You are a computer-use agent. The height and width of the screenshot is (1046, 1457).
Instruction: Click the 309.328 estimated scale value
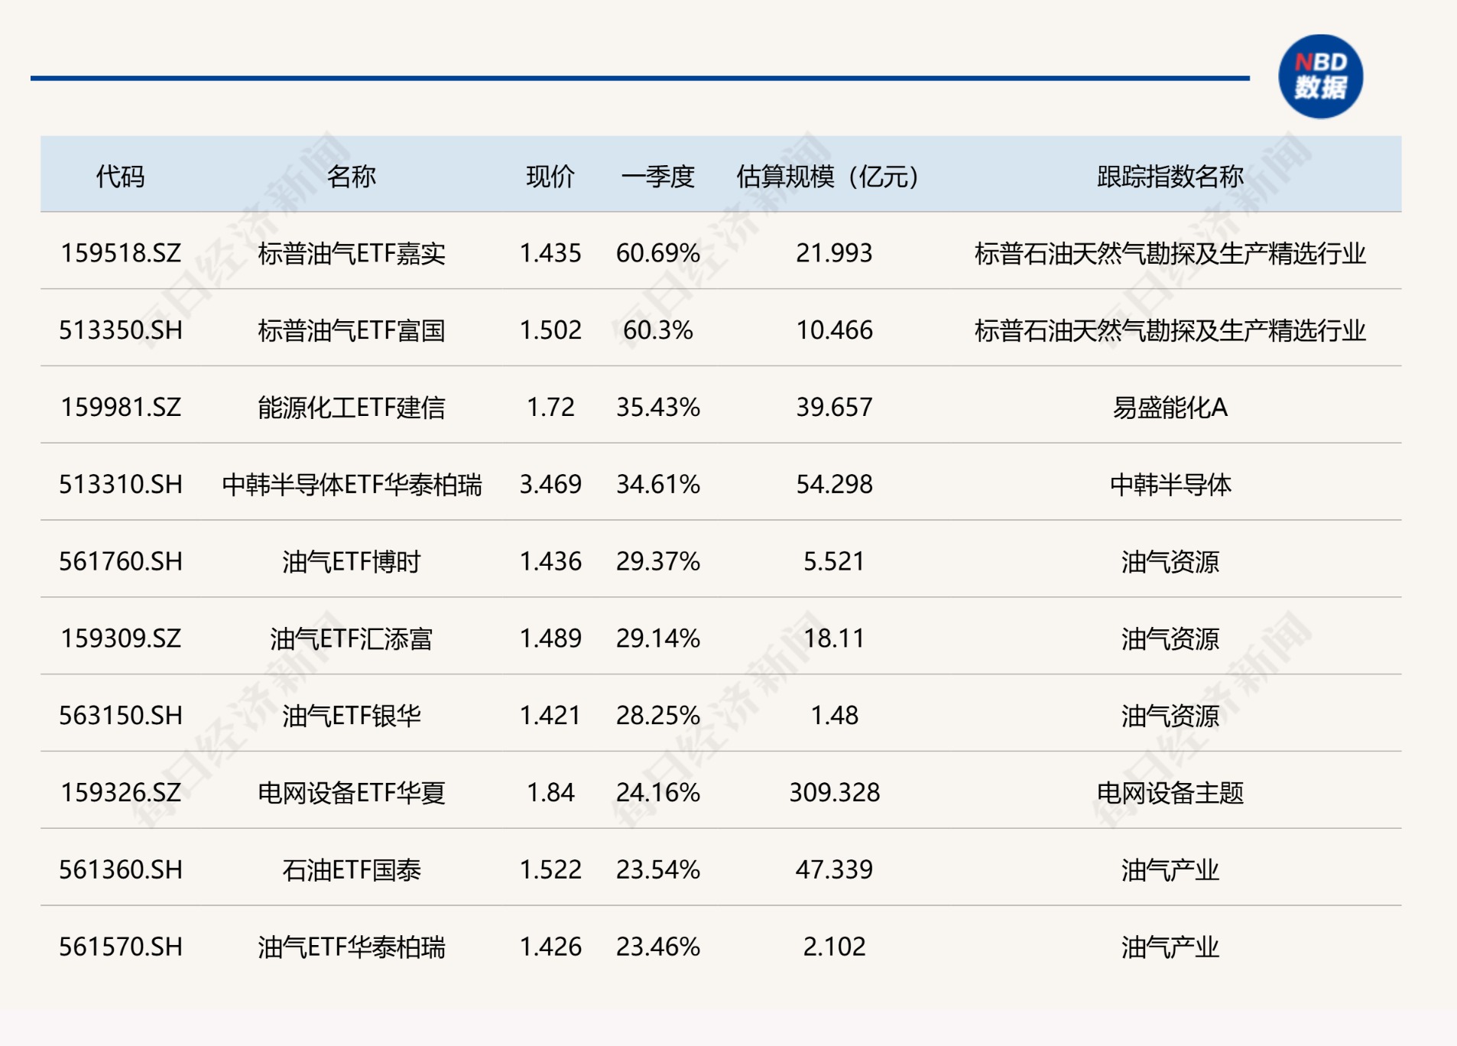point(834,793)
